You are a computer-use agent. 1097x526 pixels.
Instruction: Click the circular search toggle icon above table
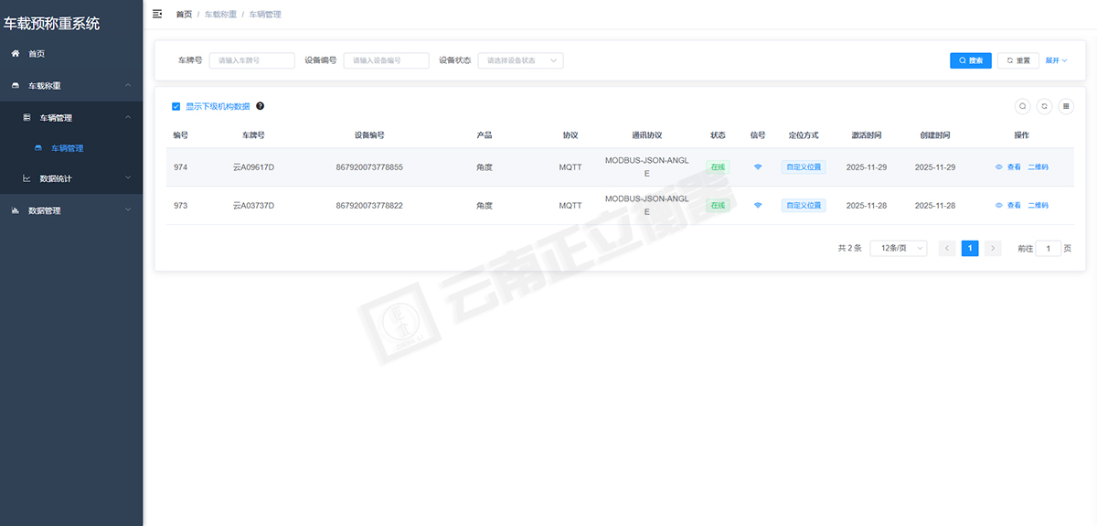point(1023,106)
